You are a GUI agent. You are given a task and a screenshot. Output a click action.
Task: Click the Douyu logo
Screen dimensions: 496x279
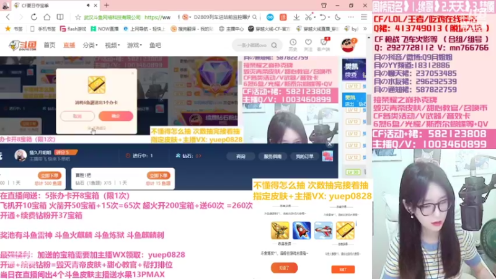point(22,45)
